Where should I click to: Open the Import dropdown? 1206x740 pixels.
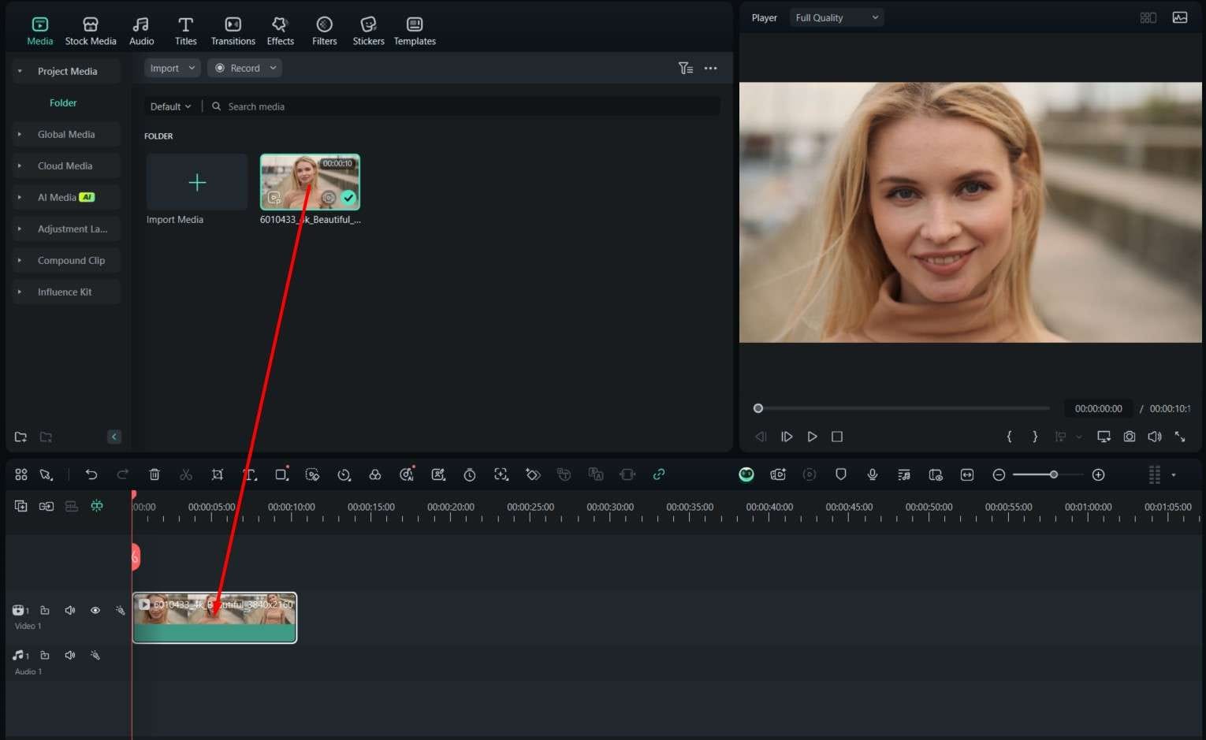pyautogui.click(x=173, y=69)
